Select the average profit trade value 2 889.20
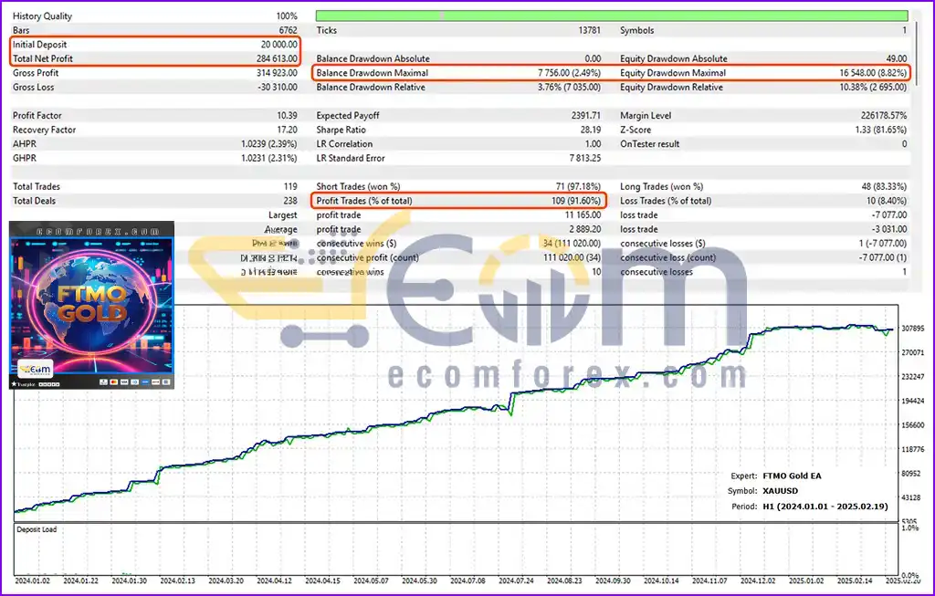935x596 pixels. point(585,229)
